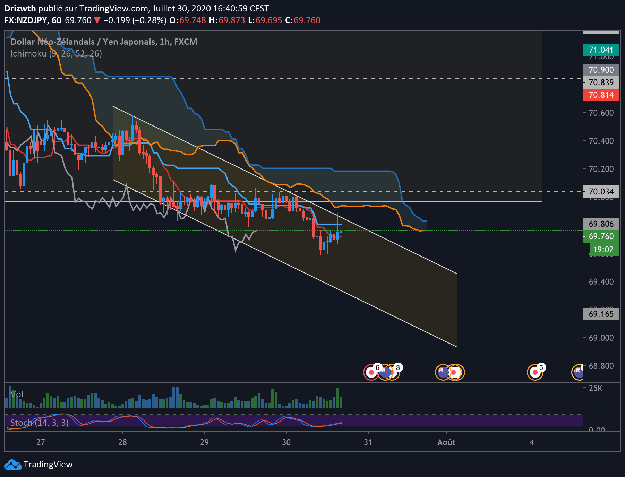Screen dimensions: 625x477
Task: Click the teal 71.041 price label
Action: pyautogui.click(x=601, y=50)
